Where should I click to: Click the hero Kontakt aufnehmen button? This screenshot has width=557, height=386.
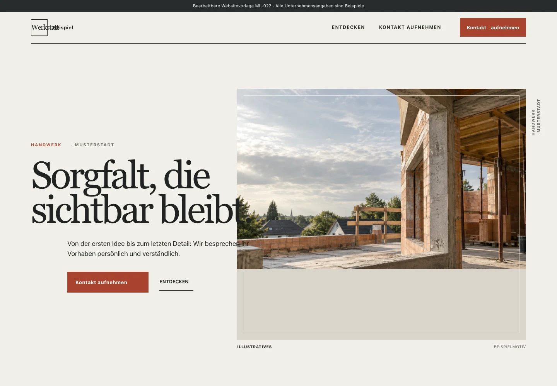108,282
